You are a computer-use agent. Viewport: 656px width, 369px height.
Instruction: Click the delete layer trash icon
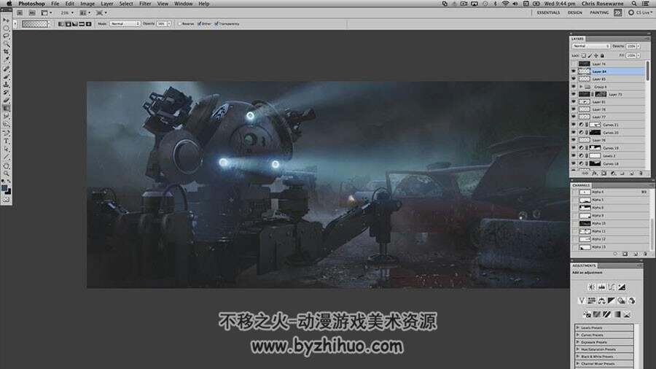pos(641,174)
